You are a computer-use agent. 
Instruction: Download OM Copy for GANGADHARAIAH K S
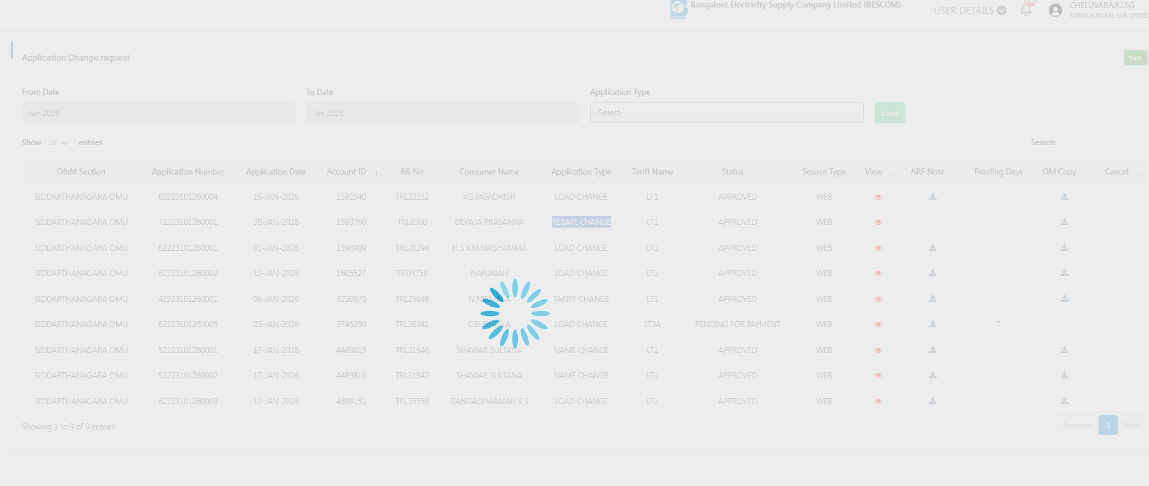[x=1064, y=401]
